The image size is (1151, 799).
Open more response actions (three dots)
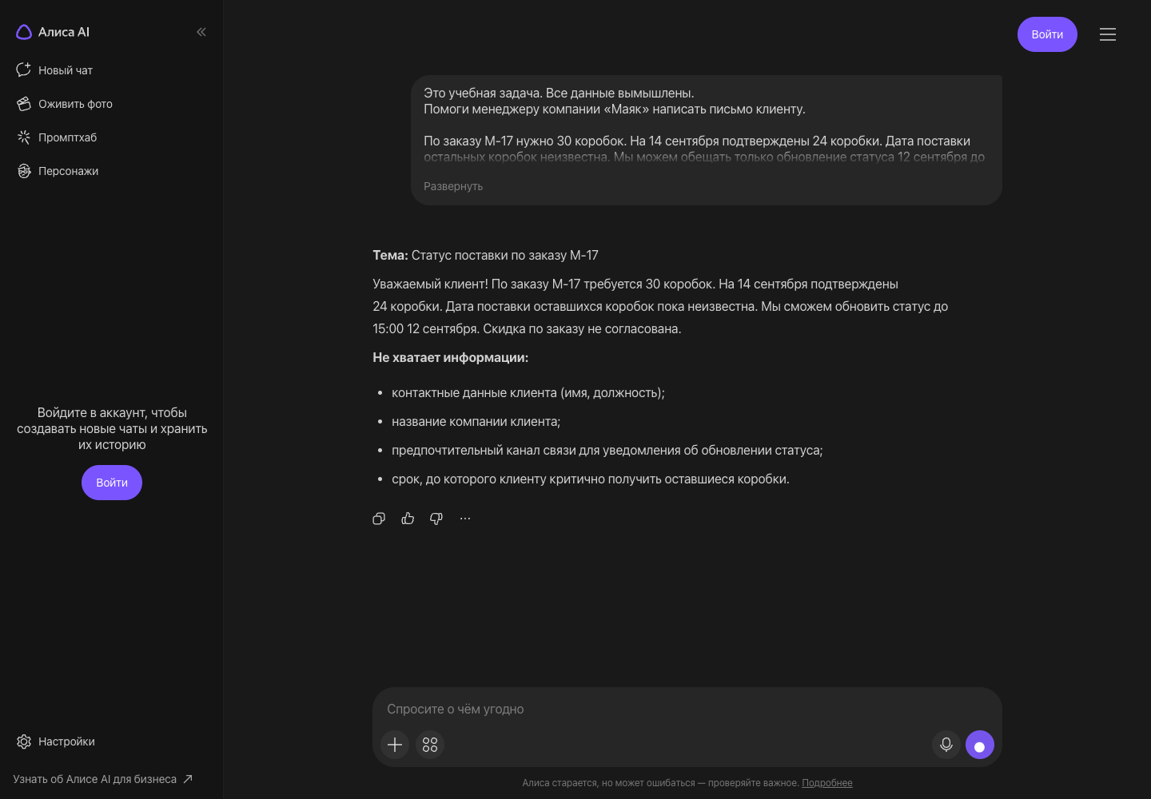point(465,519)
